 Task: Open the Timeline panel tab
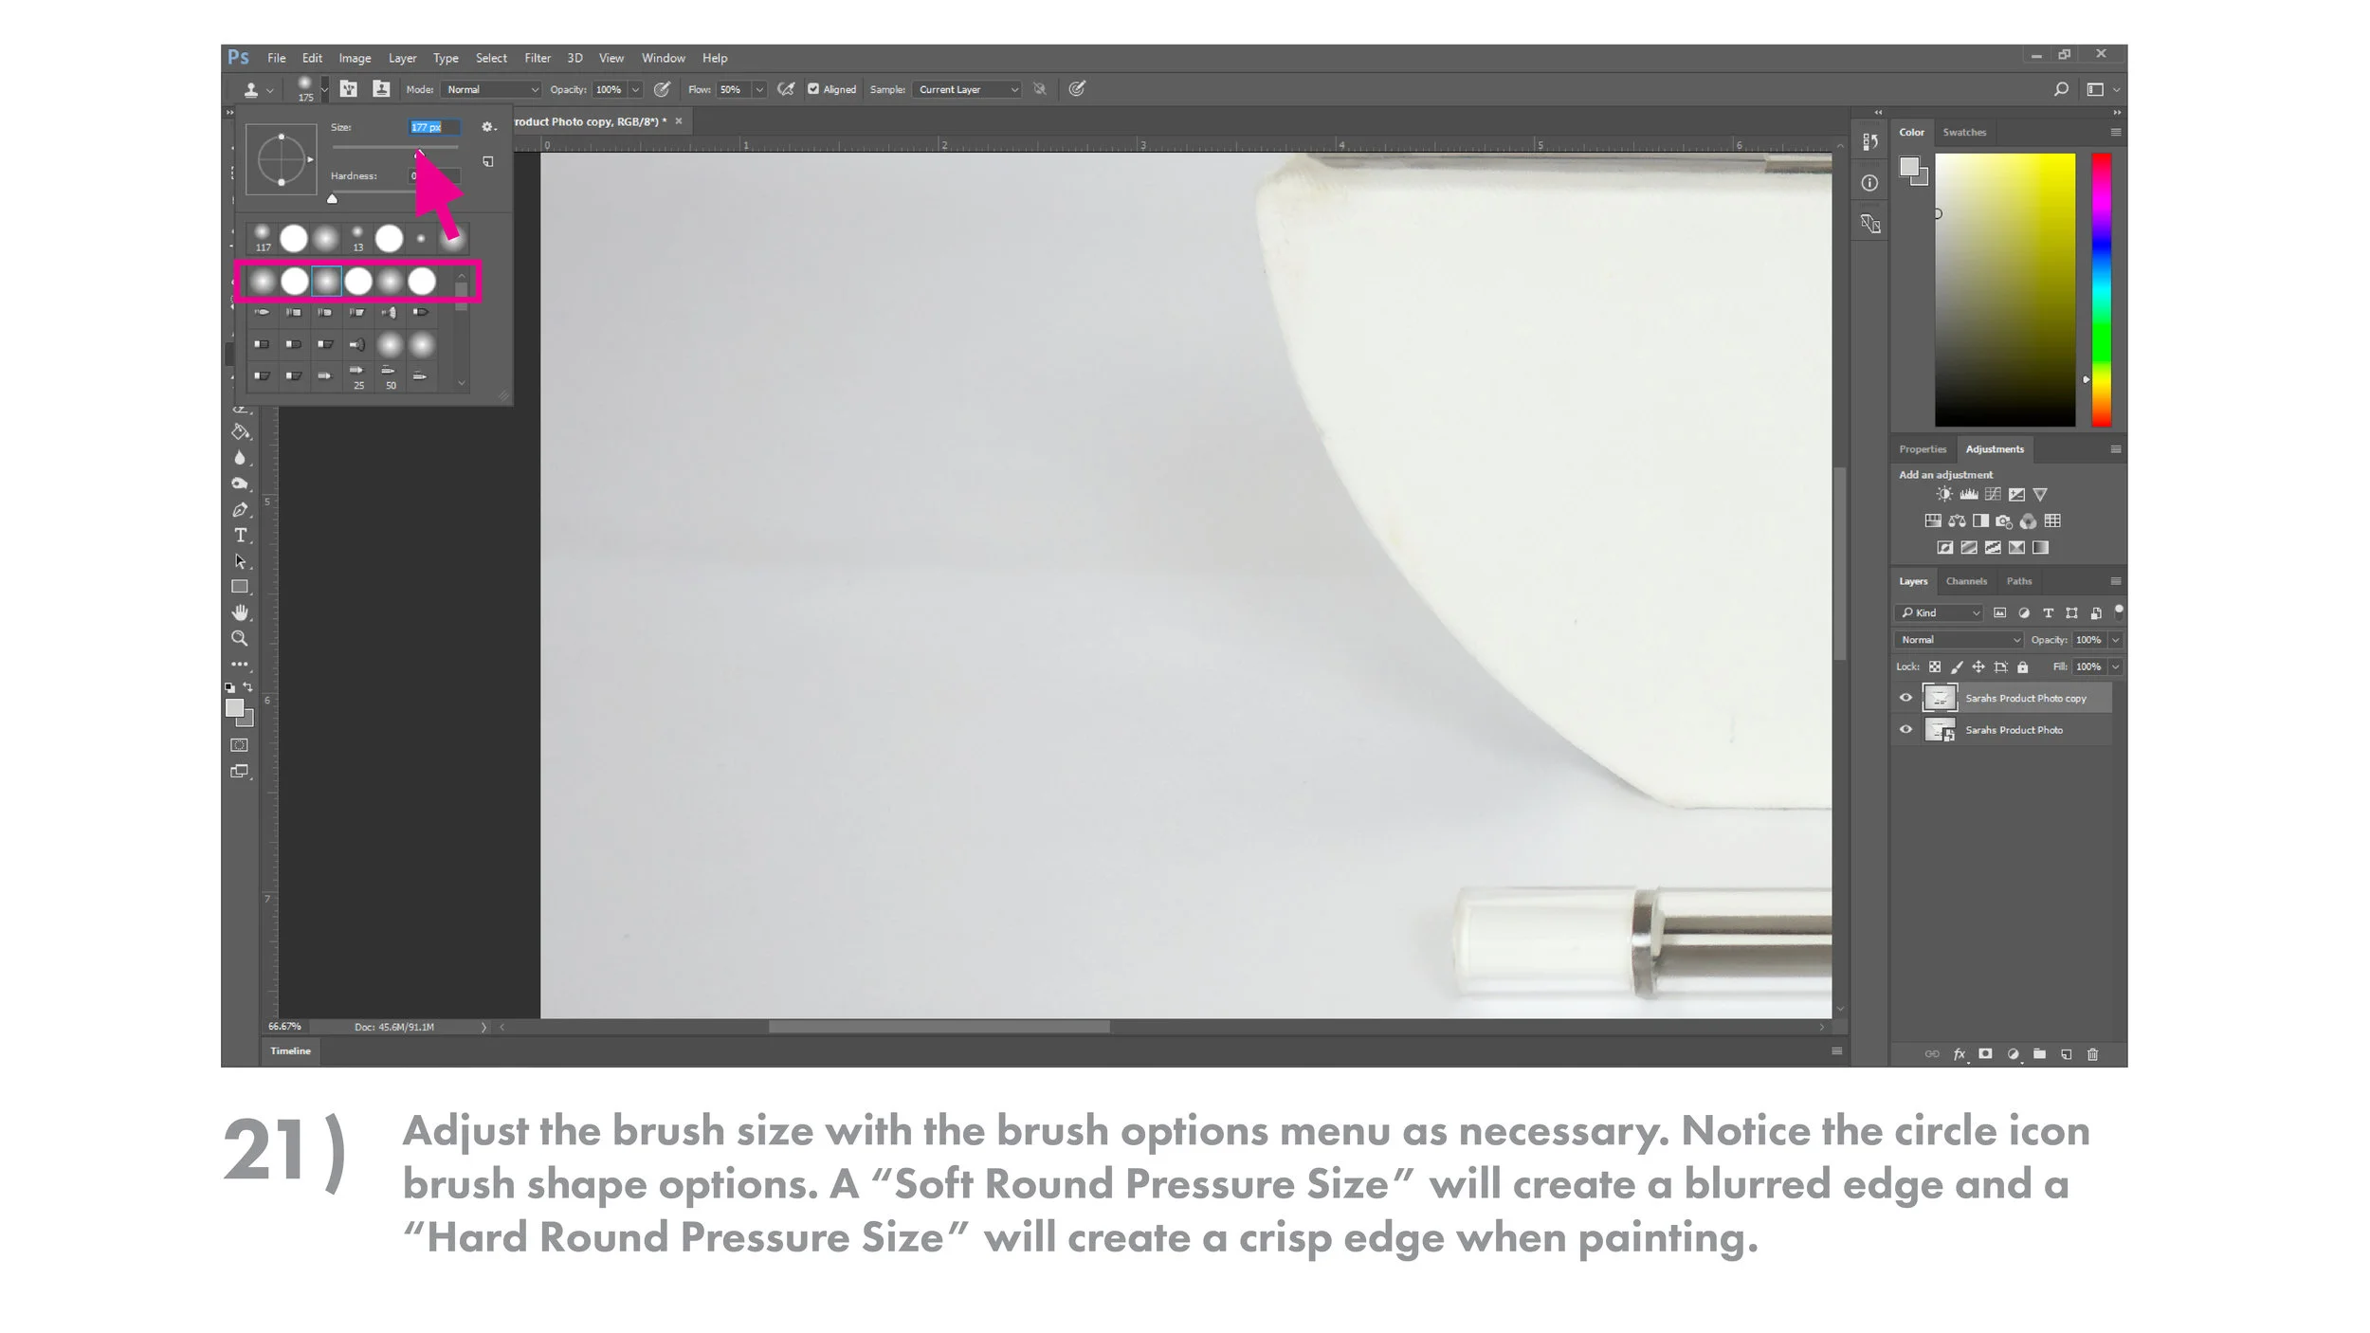pyautogui.click(x=290, y=1050)
